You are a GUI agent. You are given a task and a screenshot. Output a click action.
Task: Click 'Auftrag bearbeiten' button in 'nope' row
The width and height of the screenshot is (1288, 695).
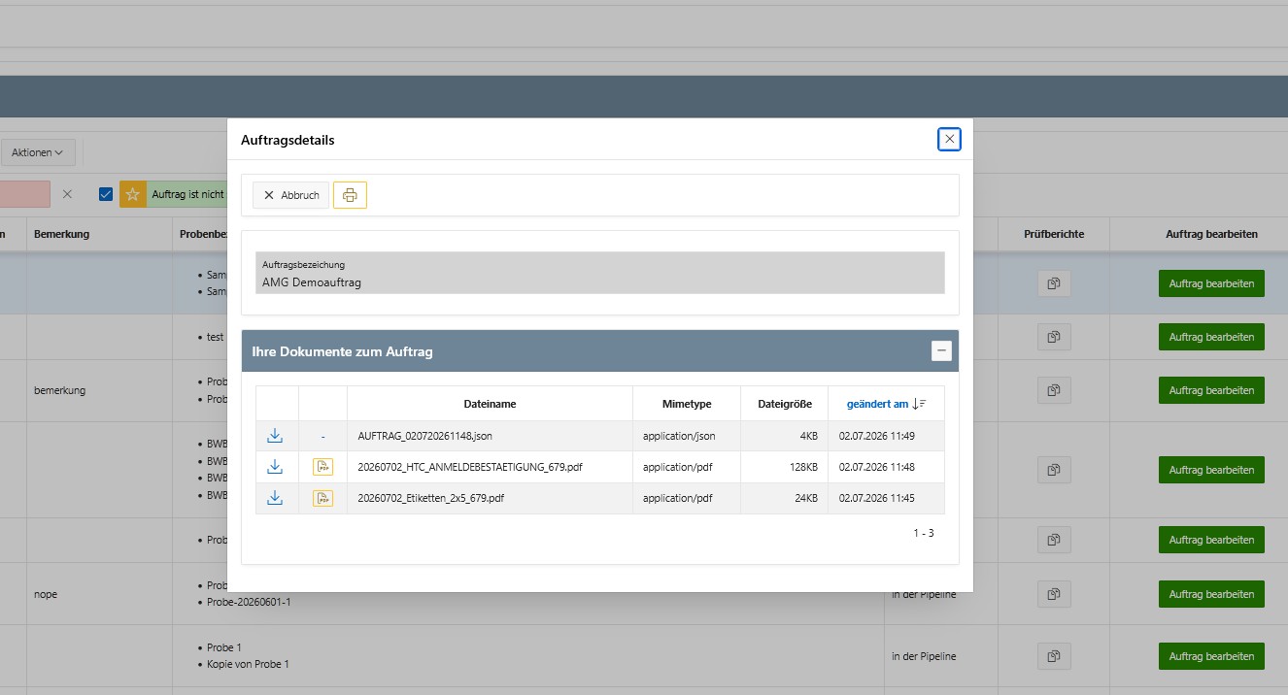pyautogui.click(x=1211, y=594)
